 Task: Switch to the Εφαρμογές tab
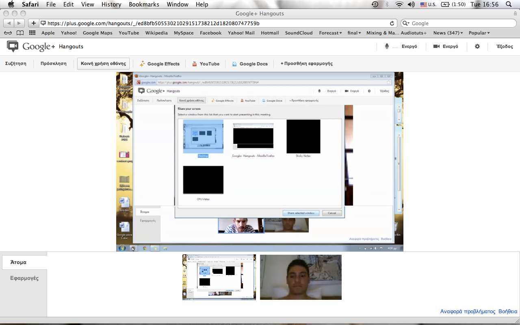pyautogui.click(x=24, y=278)
